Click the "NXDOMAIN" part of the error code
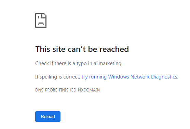The height and width of the screenshot is (129, 190). (89, 90)
